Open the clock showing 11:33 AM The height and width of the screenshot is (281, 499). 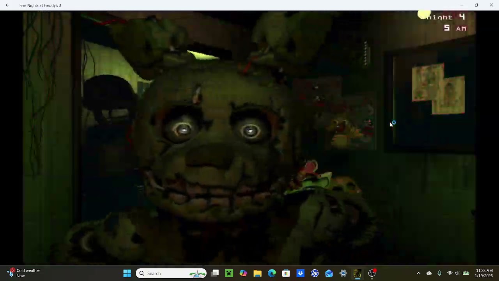coord(484,273)
